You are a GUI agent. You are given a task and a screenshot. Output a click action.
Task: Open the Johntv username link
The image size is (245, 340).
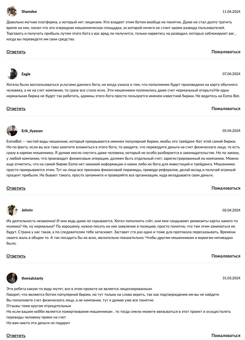pyautogui.click(x=27, y=210)
